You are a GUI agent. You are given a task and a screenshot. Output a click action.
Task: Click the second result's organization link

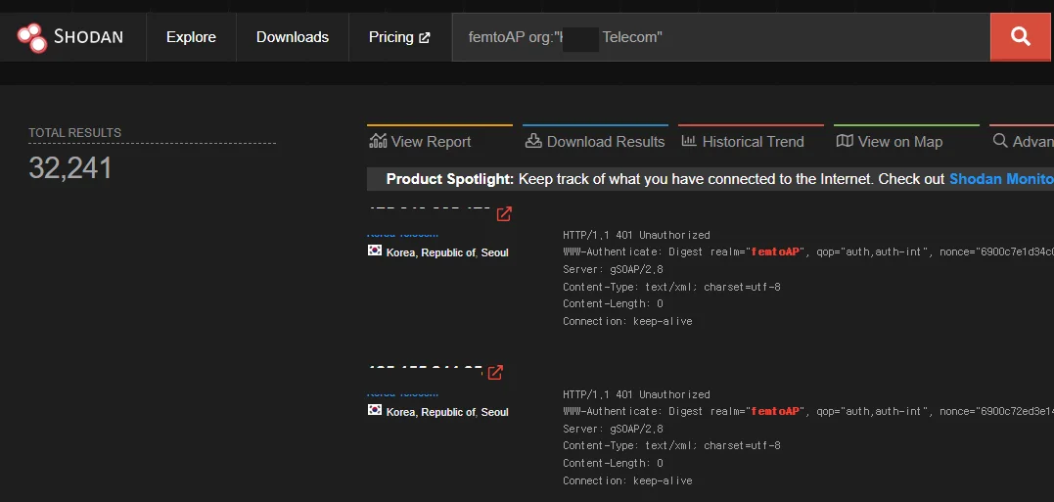[402, 394]
